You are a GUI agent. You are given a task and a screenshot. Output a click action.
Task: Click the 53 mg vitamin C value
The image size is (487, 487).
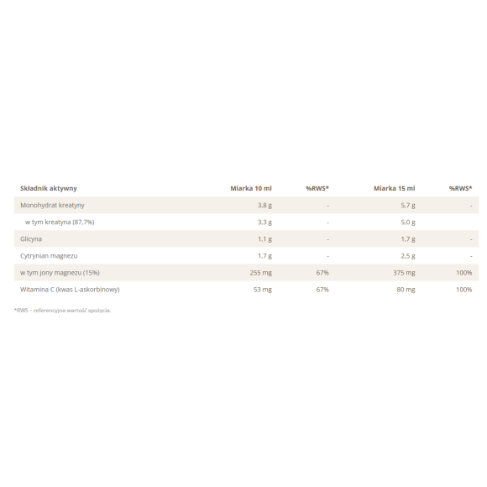pos(263,290)
